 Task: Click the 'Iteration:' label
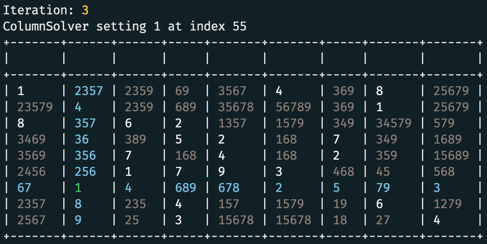[x=39, y=10]
